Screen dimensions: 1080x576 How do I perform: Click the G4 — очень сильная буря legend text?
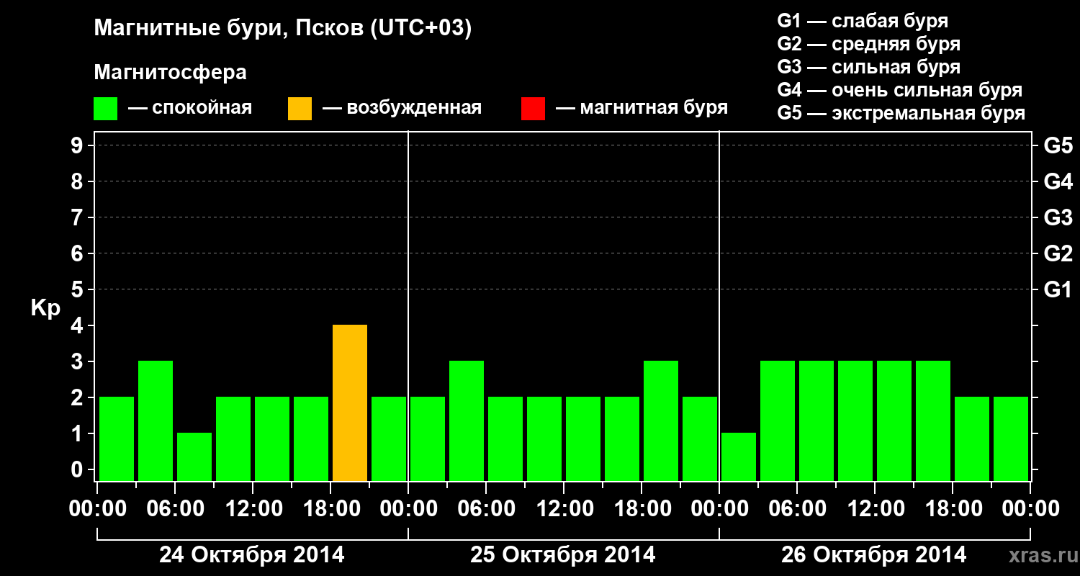pyautogui.click(x=900, y=90)
